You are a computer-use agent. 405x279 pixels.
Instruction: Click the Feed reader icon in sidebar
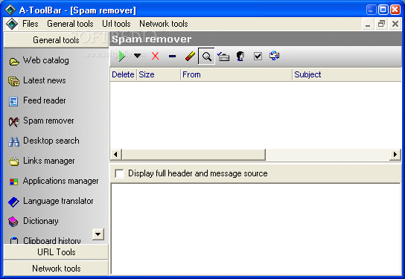(13, 101)
